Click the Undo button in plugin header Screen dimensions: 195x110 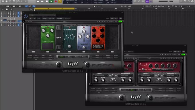[60, 18]
